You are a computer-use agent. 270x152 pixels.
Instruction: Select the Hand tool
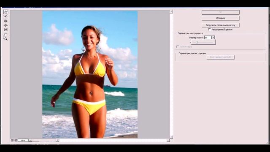(x=5, y=35)
